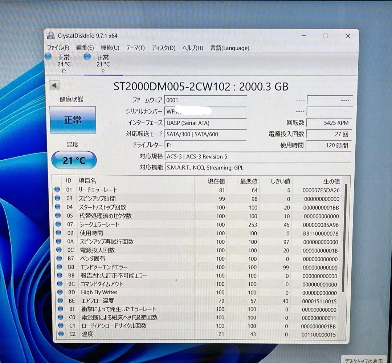Open the 機能(U) menu
Screen dimensions: 392x363
click(x=110, y=48)
